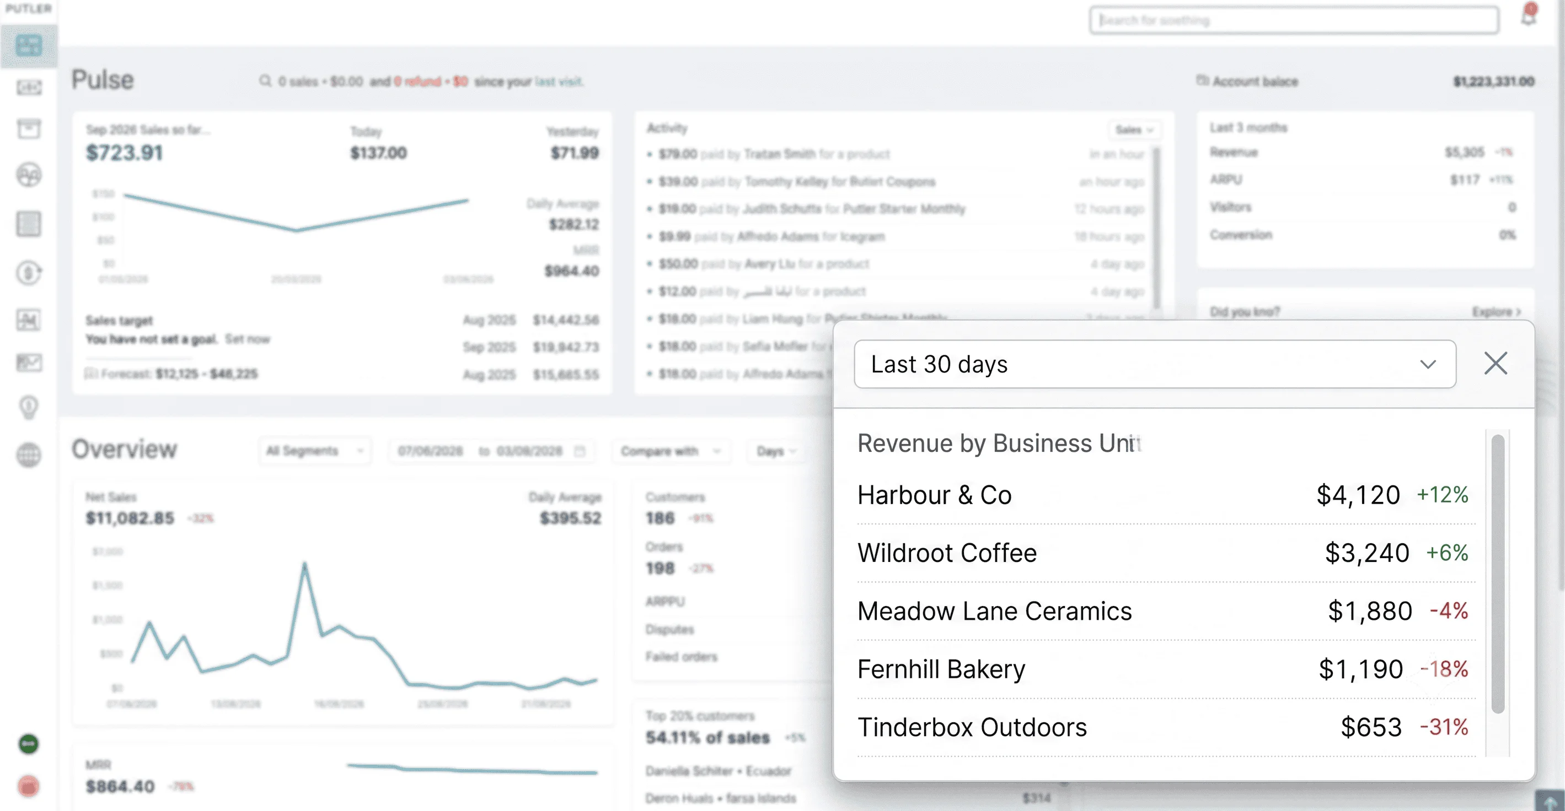Screen dimensions: 1565x811
Task: Open the Home dashboard sidebar icon
Action: point(29,46)
